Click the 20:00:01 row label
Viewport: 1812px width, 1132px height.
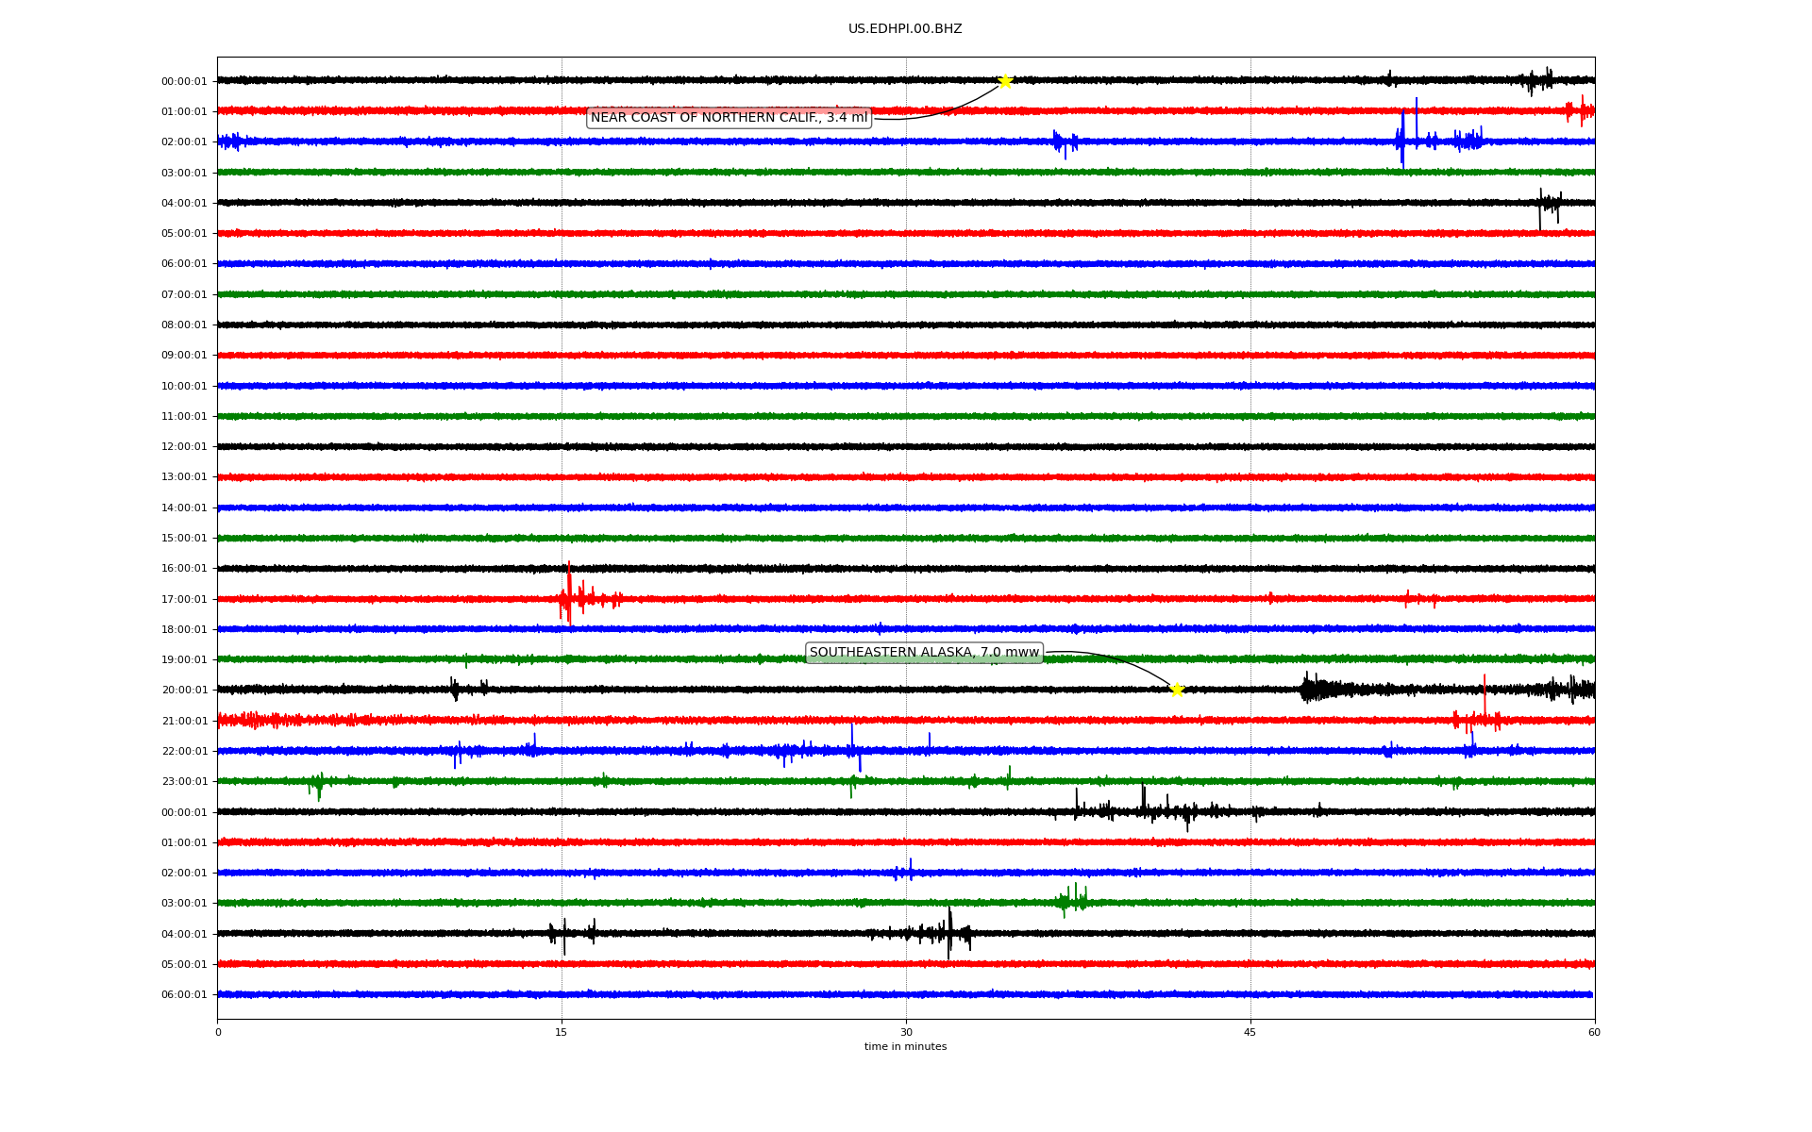[184, 691]
